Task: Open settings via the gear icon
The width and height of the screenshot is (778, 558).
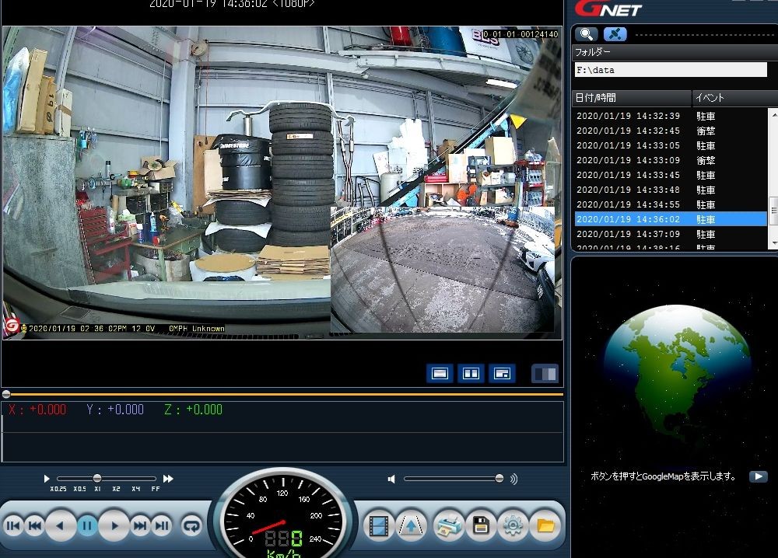Action: [x=513, y=525]
